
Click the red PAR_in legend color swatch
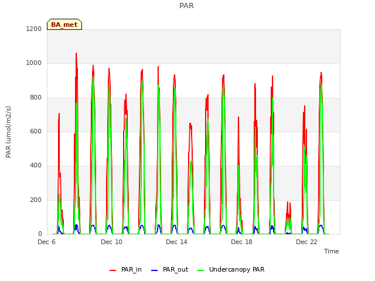tap(112, 270)
